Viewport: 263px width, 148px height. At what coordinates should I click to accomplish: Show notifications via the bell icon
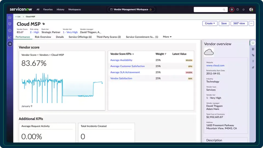point(244,10)
